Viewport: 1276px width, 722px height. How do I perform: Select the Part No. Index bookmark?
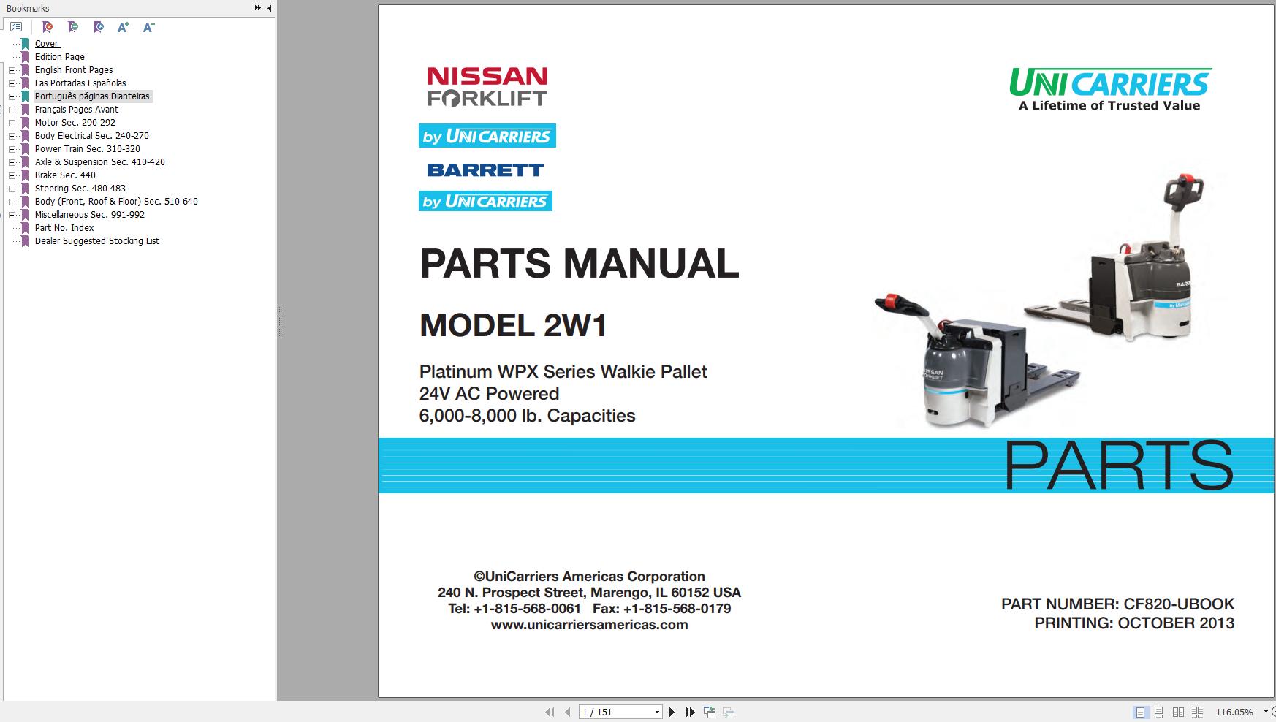(x=64, y=227)
